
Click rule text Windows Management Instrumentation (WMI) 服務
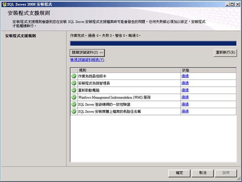coord(115,97)
